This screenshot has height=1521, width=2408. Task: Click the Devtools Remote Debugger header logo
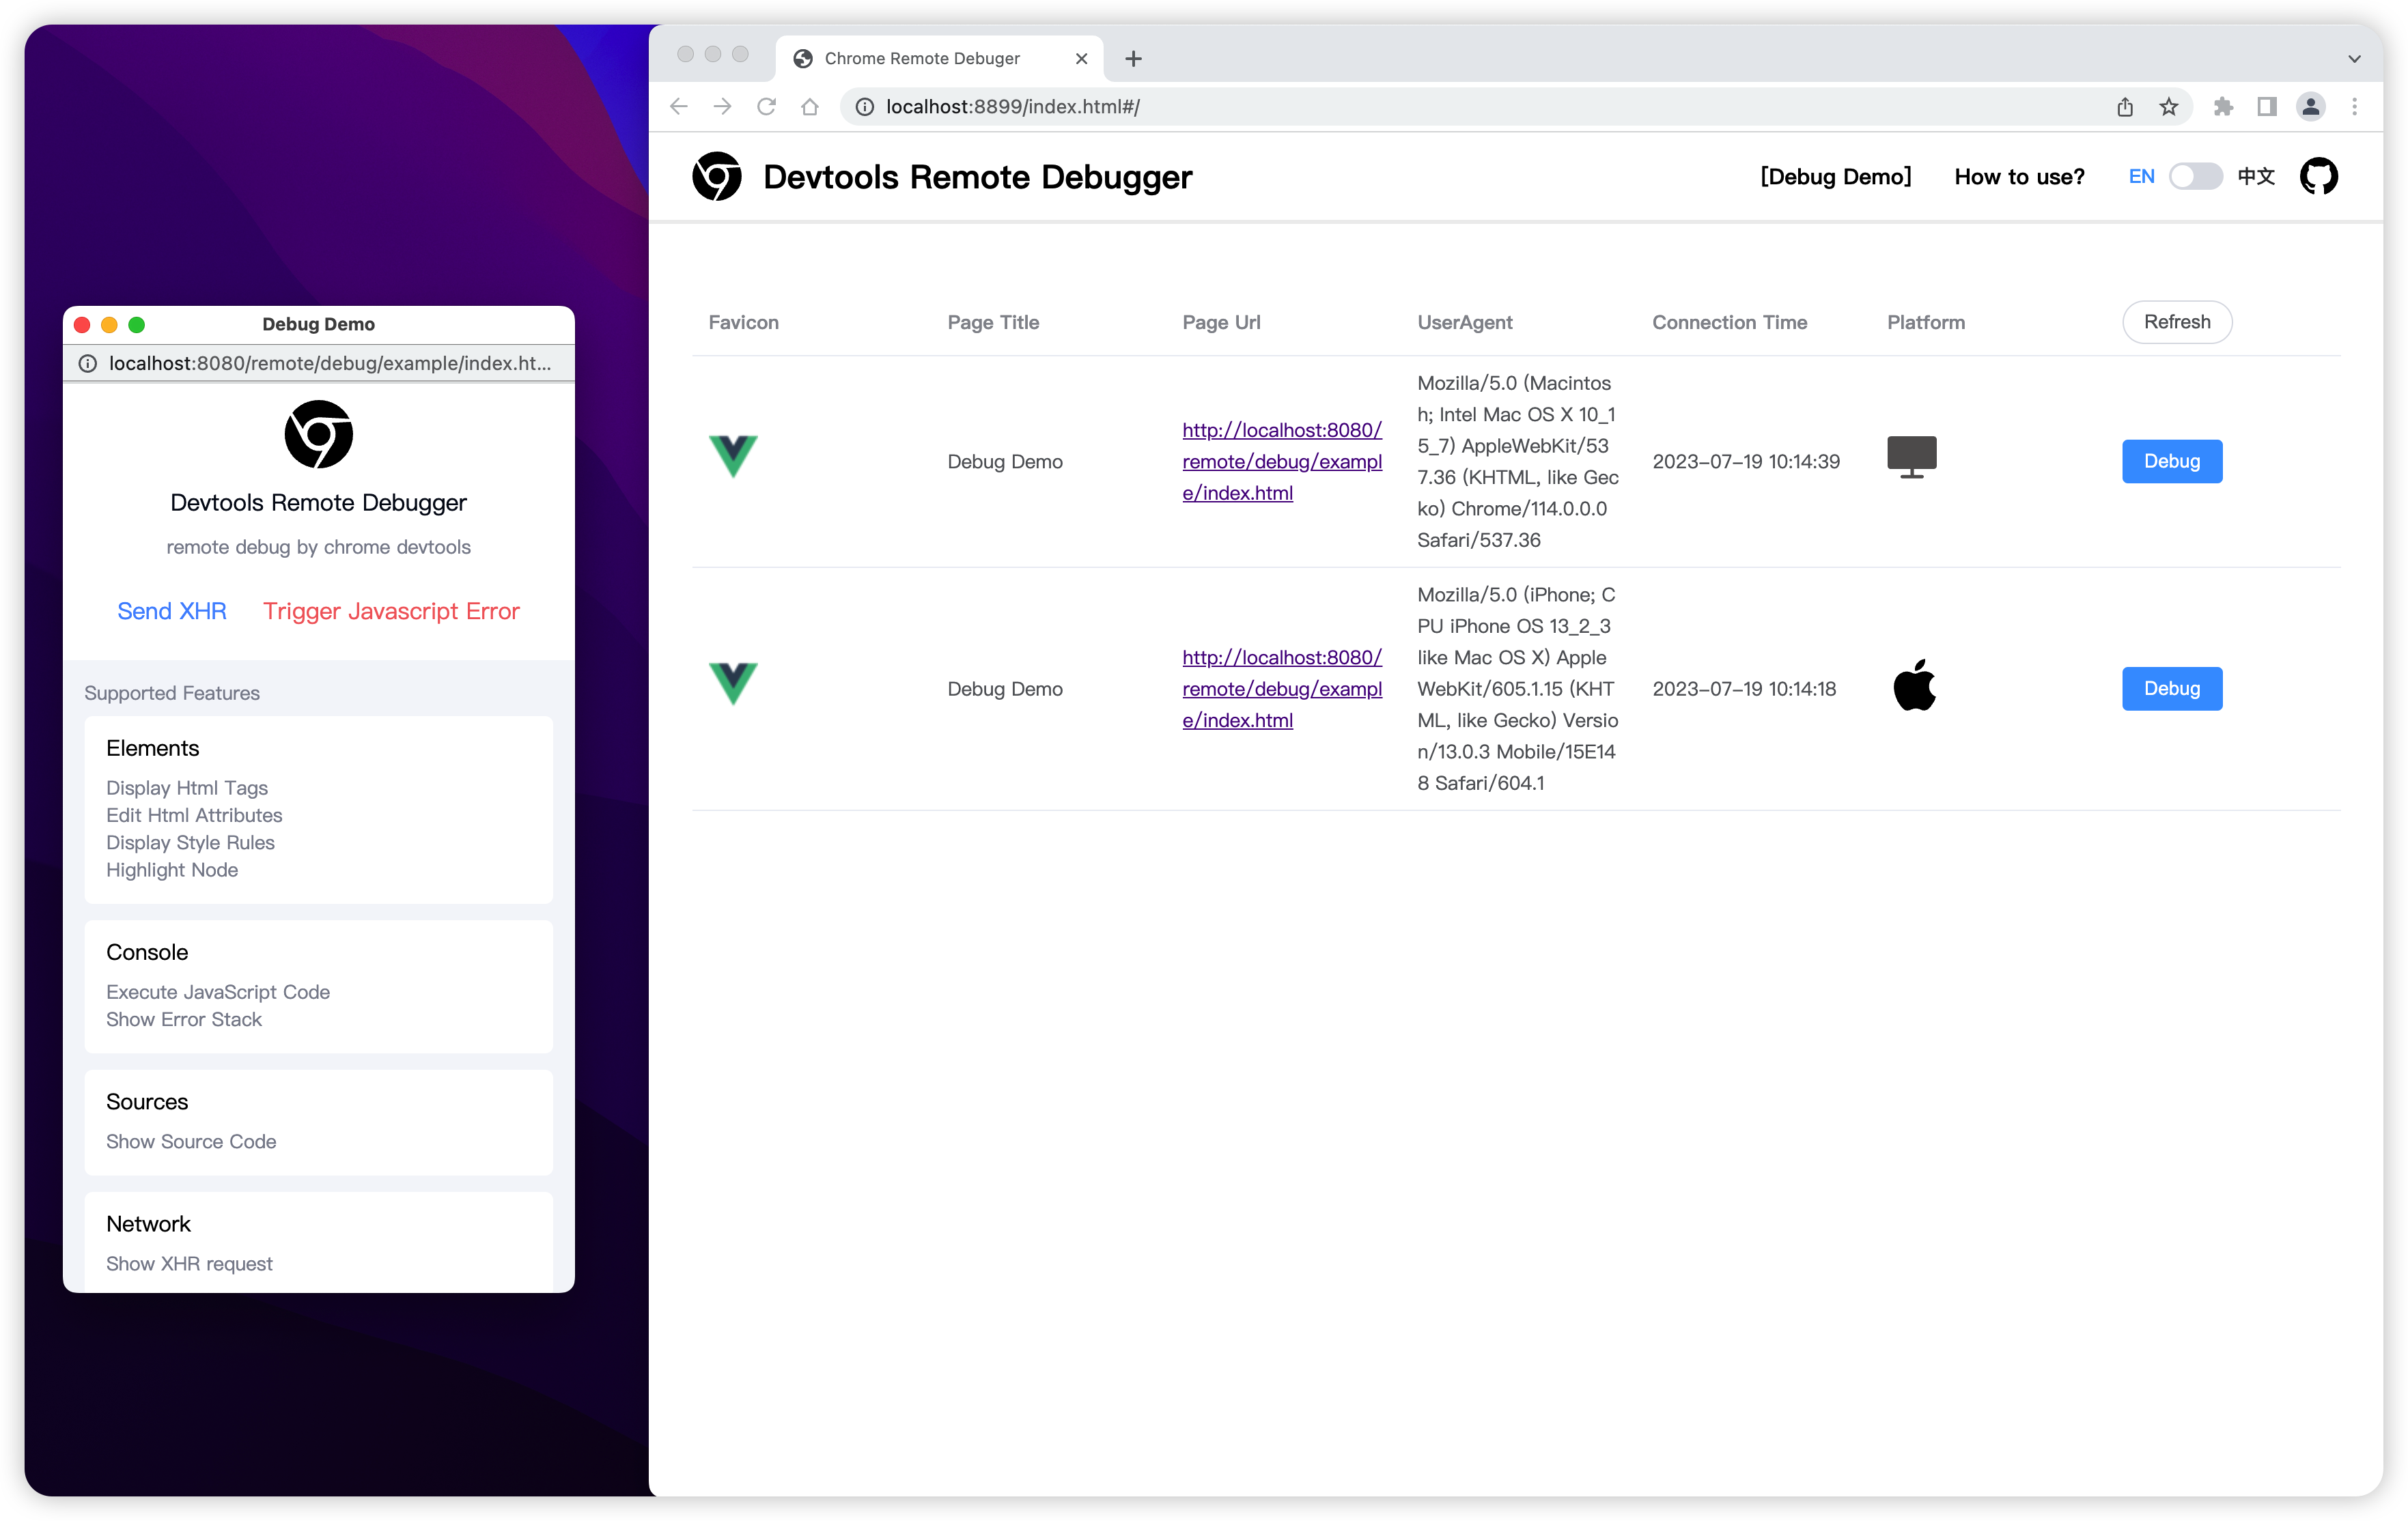[x=717, y=177]
